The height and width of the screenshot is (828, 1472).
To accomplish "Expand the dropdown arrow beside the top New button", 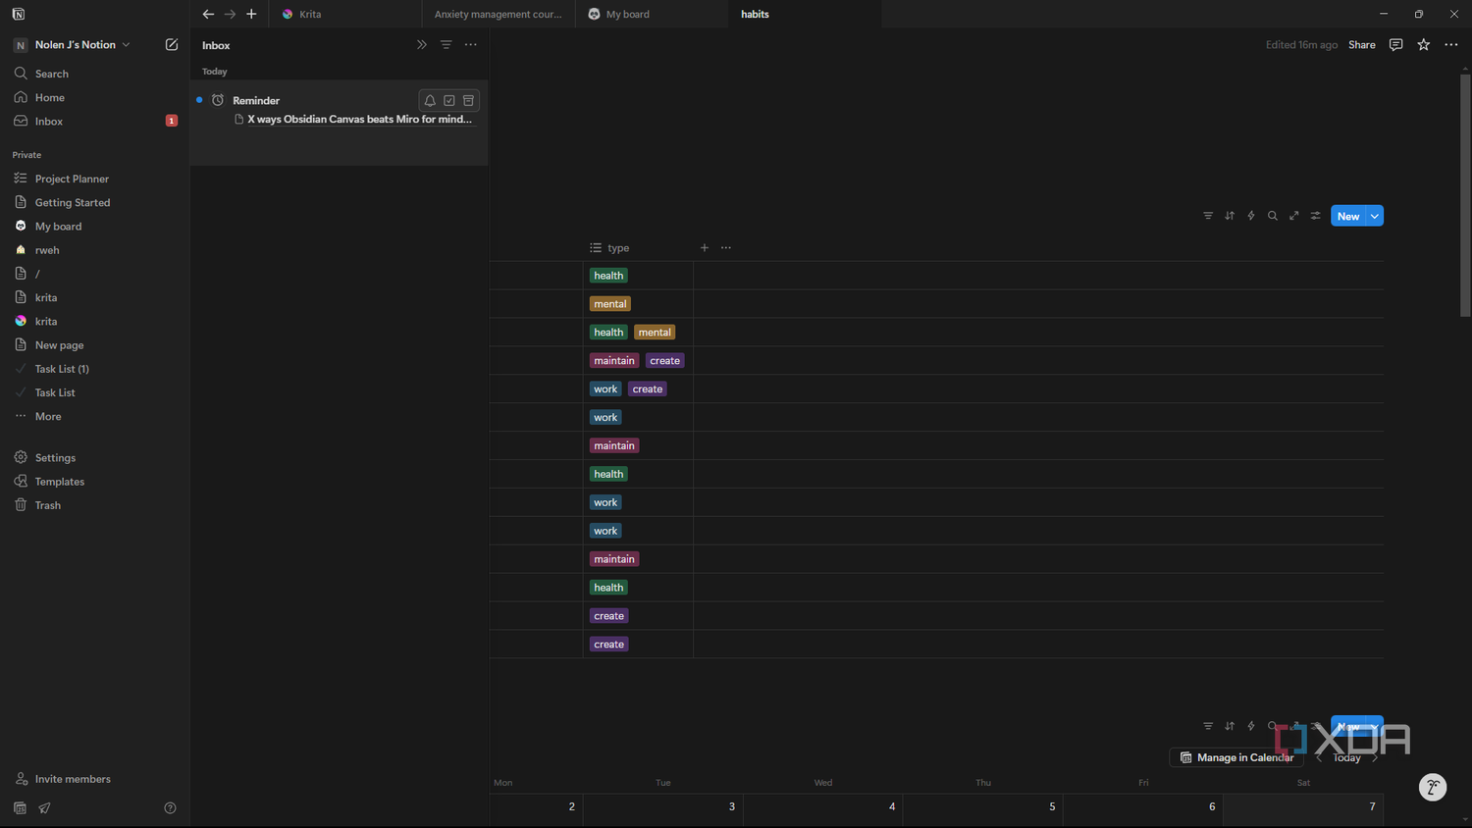I will (x=1375, y=216).
